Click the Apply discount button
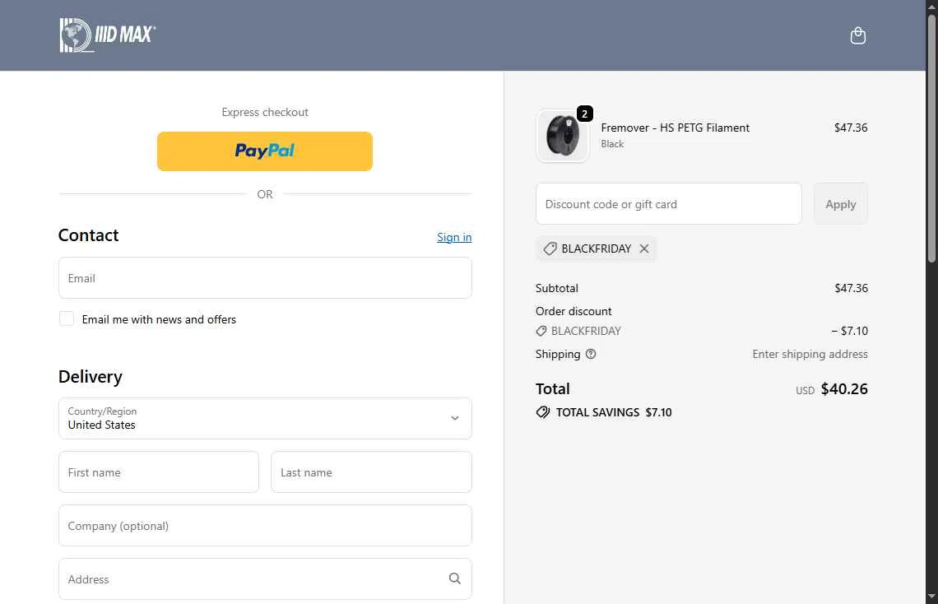Image resolution: width=938 pixels, height=604 pixels. point(840,204)
